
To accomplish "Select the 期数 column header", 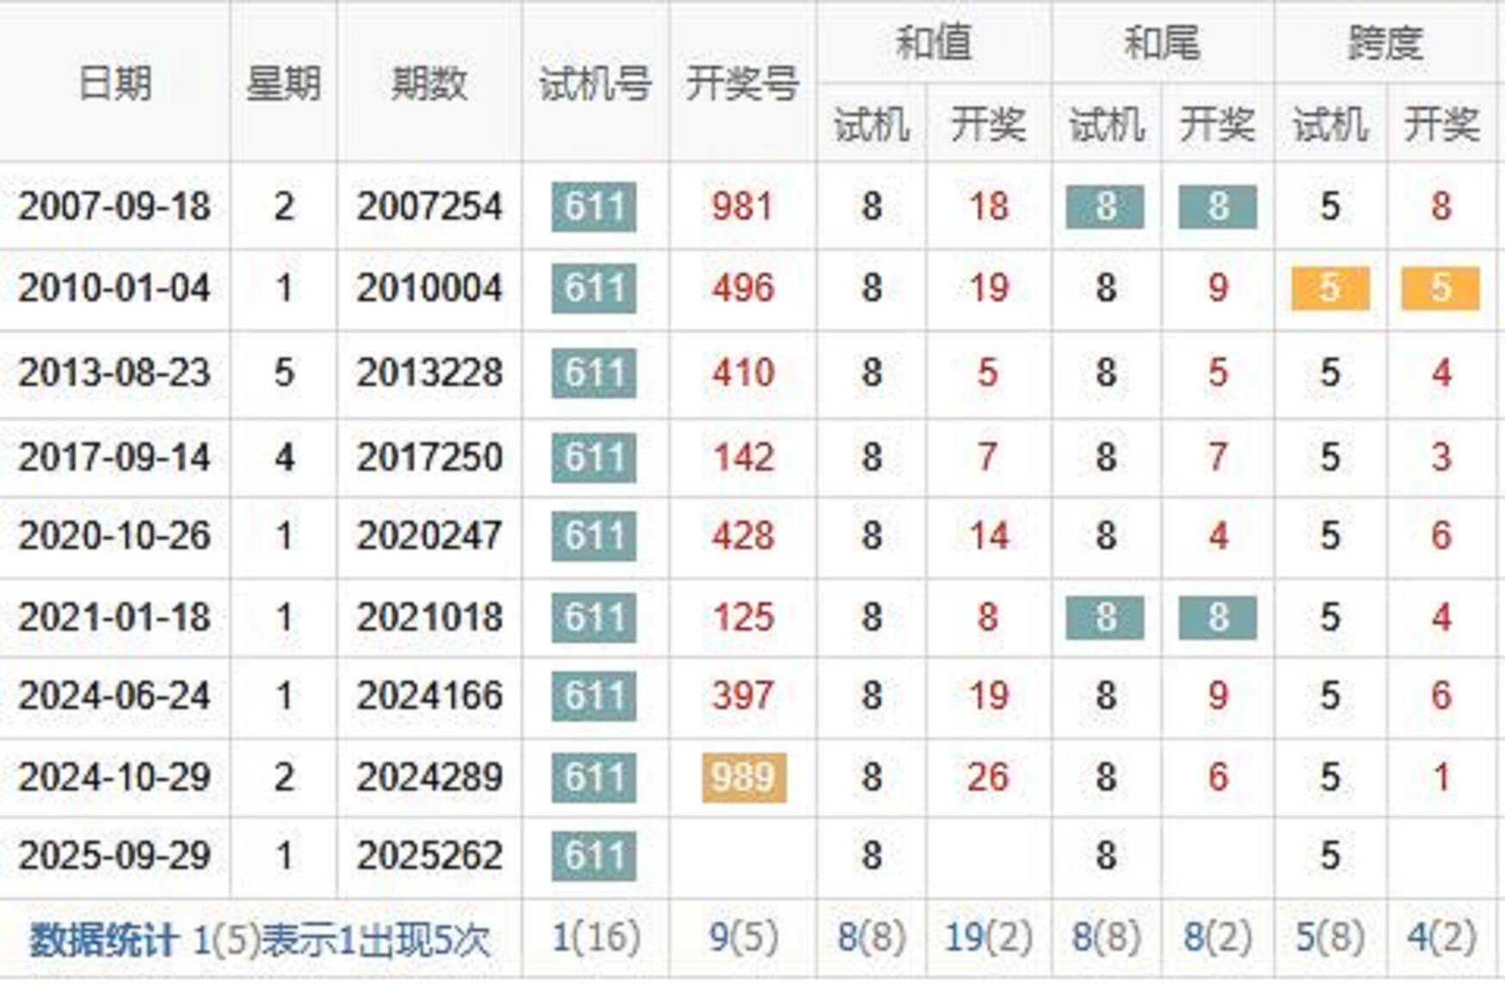I will 428,83.
